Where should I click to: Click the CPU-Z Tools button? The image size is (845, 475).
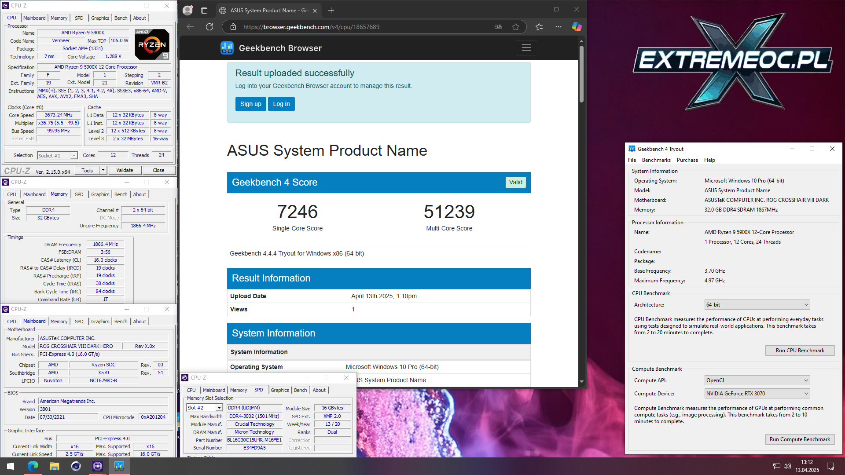point(87,170)
